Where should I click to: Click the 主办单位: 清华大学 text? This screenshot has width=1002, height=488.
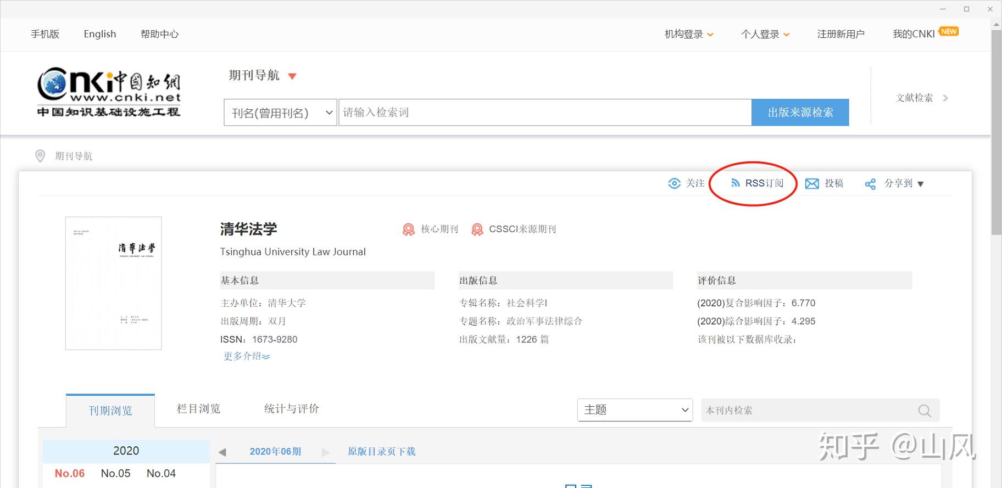click(x=263, y=303)
